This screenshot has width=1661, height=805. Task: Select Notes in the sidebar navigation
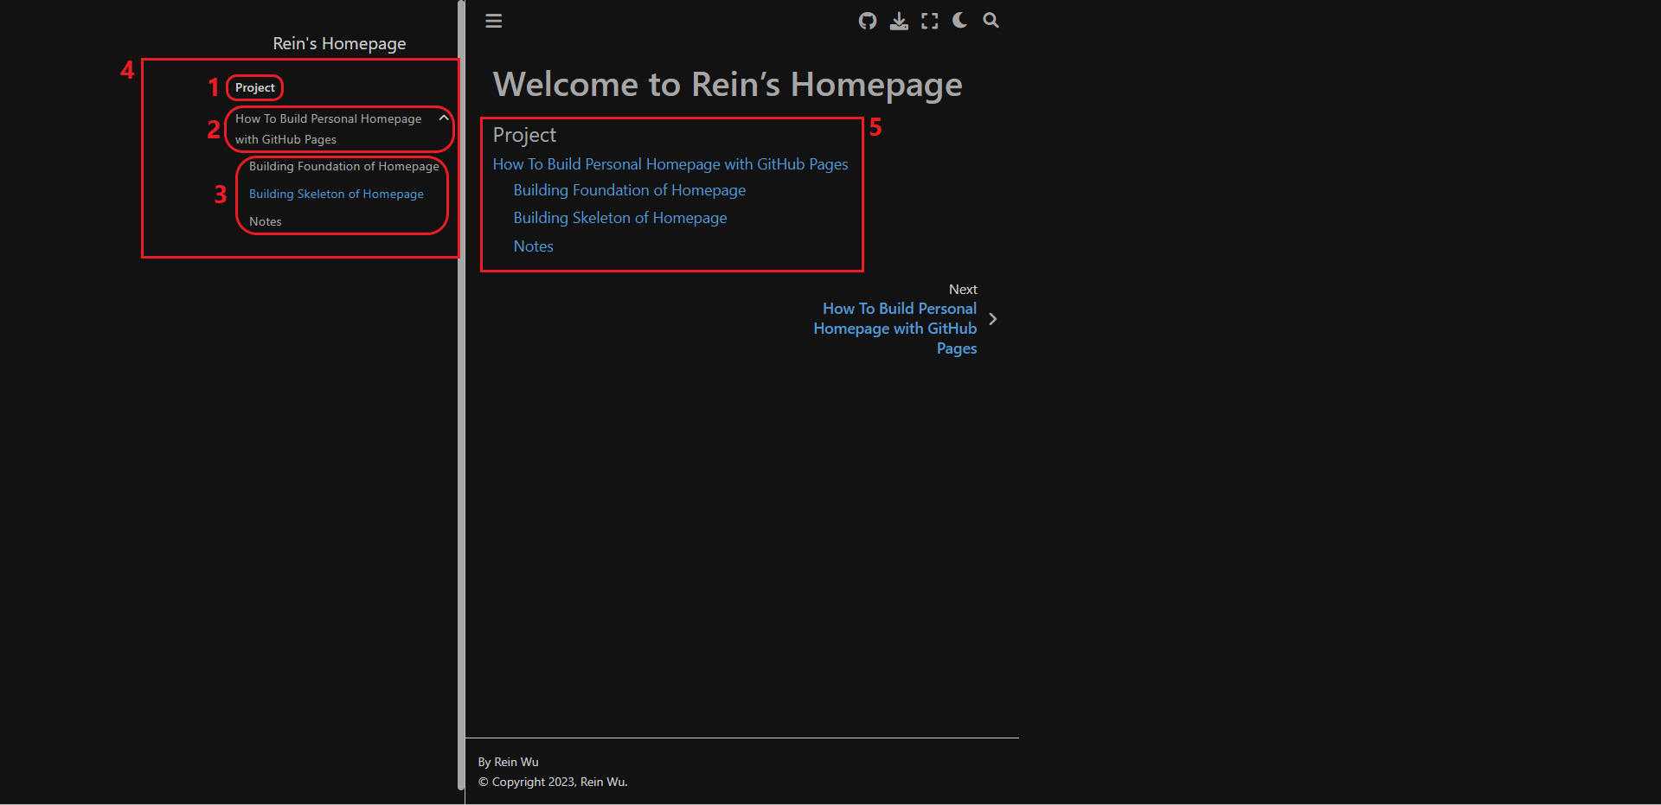[265, 221]
